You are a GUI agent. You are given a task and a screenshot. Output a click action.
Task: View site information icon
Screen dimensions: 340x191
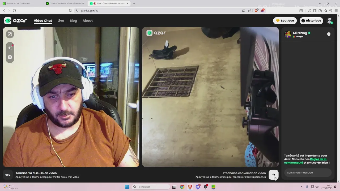(x=77, y=11)
